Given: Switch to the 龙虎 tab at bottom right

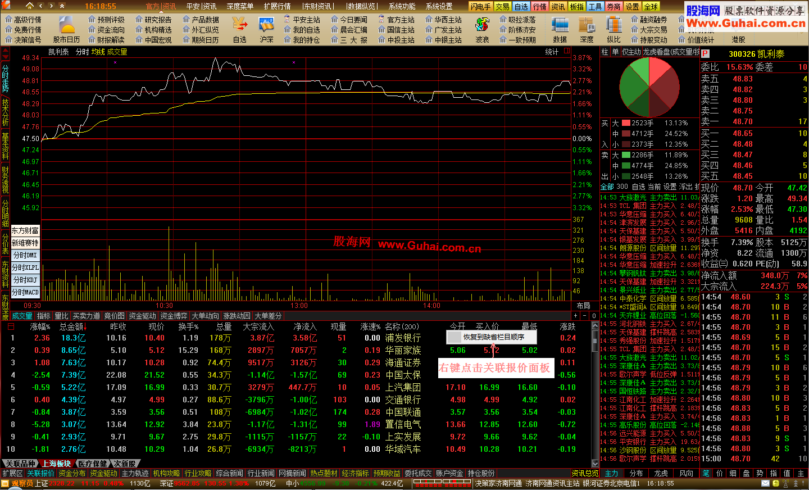Looking at the screenshot, I should click(x=661, y=473).
